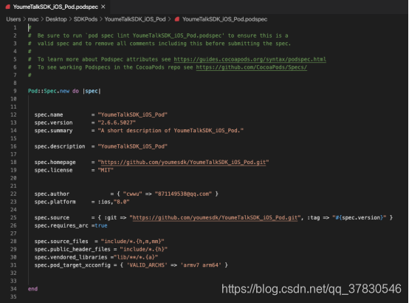This screenshot has width=409, height=303.
Task: Open the Users breadcrumb segment
Action: pos(13,19)
